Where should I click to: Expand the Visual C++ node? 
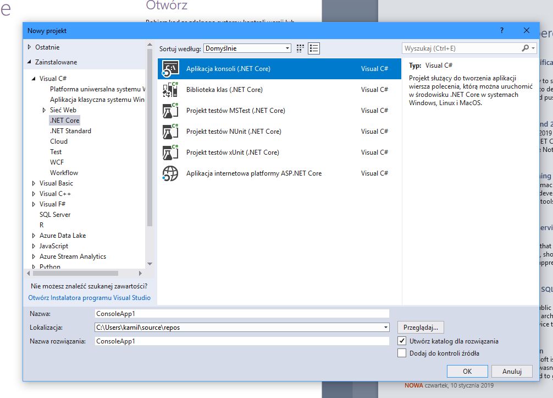tap(34, 194)
